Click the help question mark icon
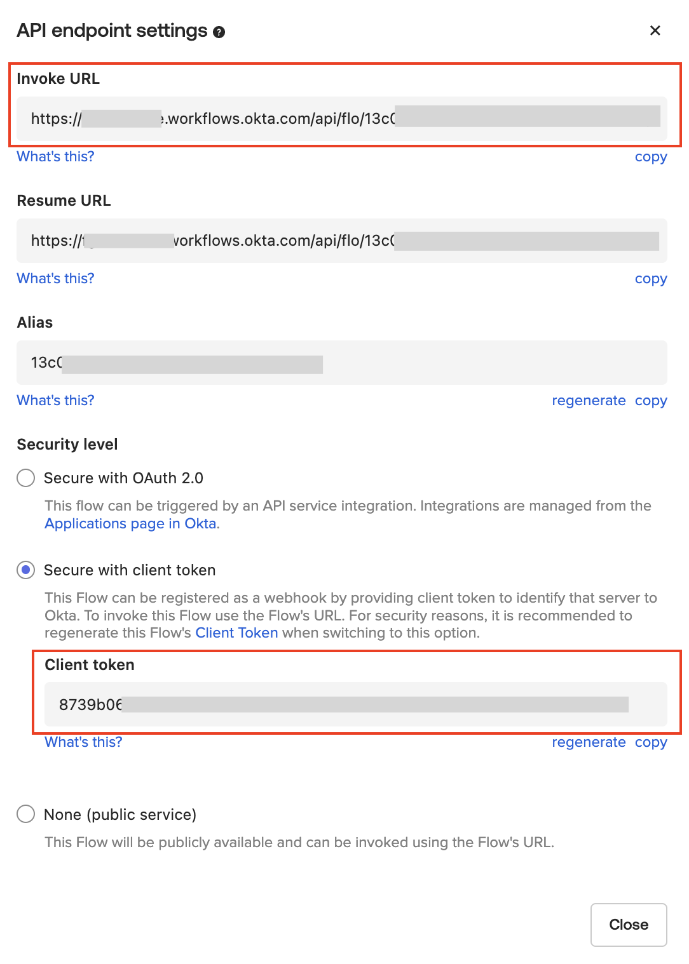Viewport: 689px width, 964px height. [219, 32]
